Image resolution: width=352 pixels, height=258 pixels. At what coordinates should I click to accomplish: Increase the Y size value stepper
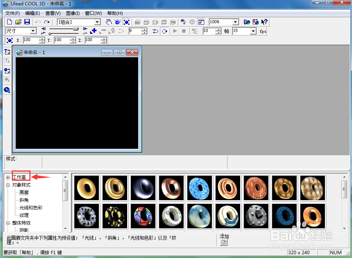point(73,39)
